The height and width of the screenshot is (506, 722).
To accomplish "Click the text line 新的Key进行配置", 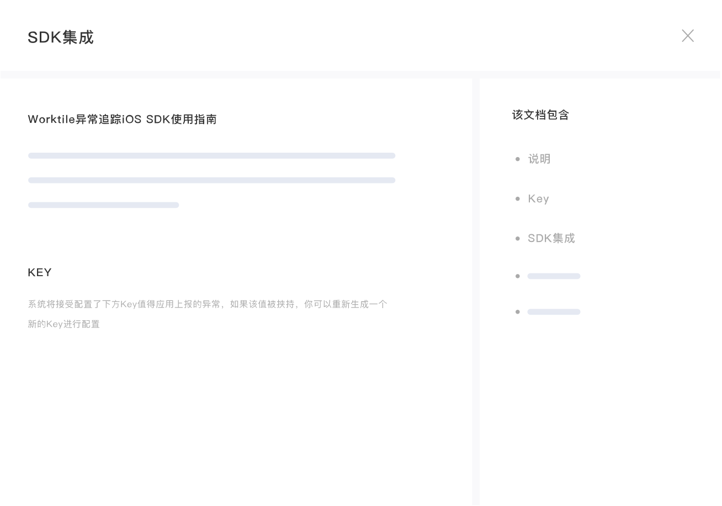I will tap(64, 324).
